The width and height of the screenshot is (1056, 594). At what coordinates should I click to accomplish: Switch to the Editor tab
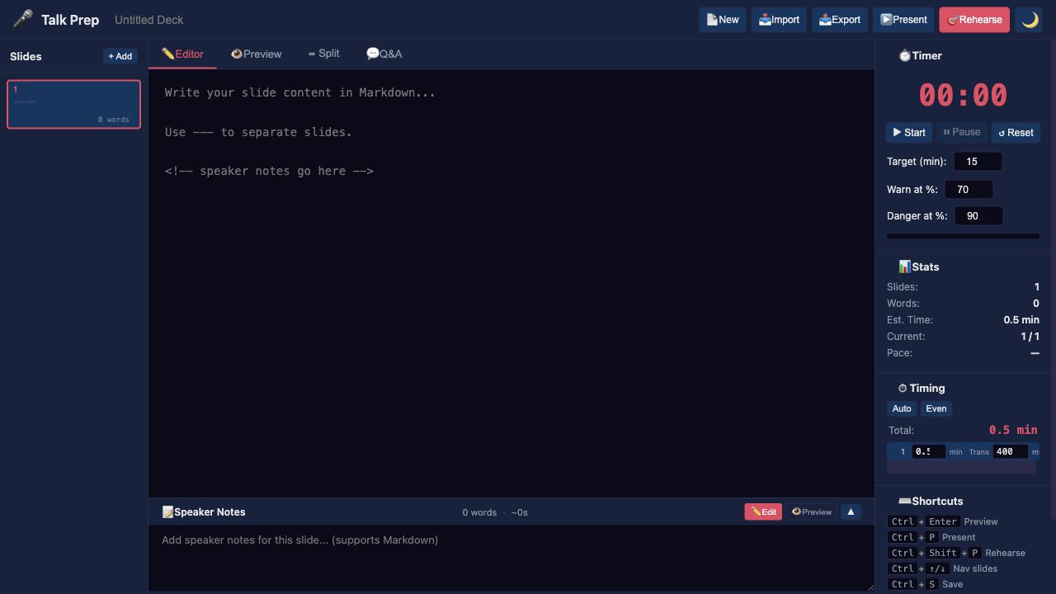coord(182,54)
